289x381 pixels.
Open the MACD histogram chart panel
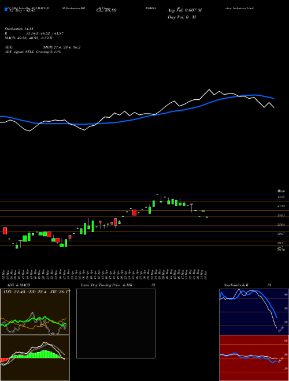pos(35,358)
